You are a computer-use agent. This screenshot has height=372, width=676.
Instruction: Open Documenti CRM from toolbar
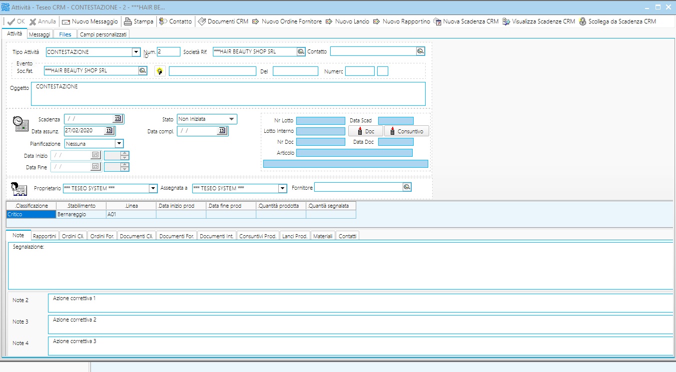[x=223, y=21]
